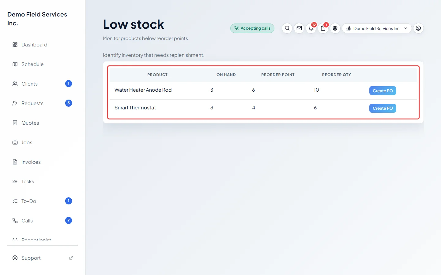The image size is (441, 275).
Task: Click the PRODUCT column header
Action: point(157,75)
